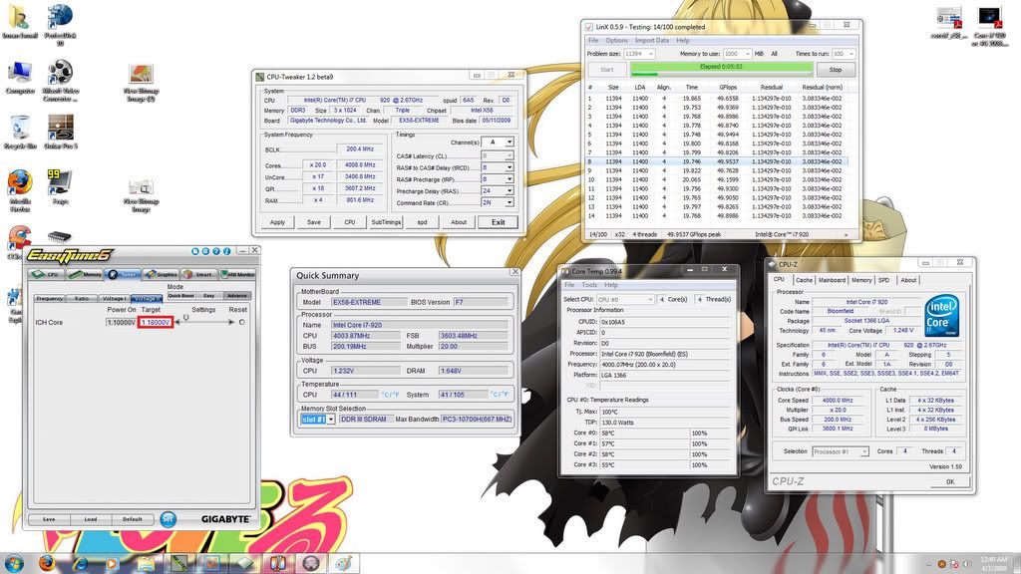Click the ICH Core voltage slider

[x=203, y=322]
